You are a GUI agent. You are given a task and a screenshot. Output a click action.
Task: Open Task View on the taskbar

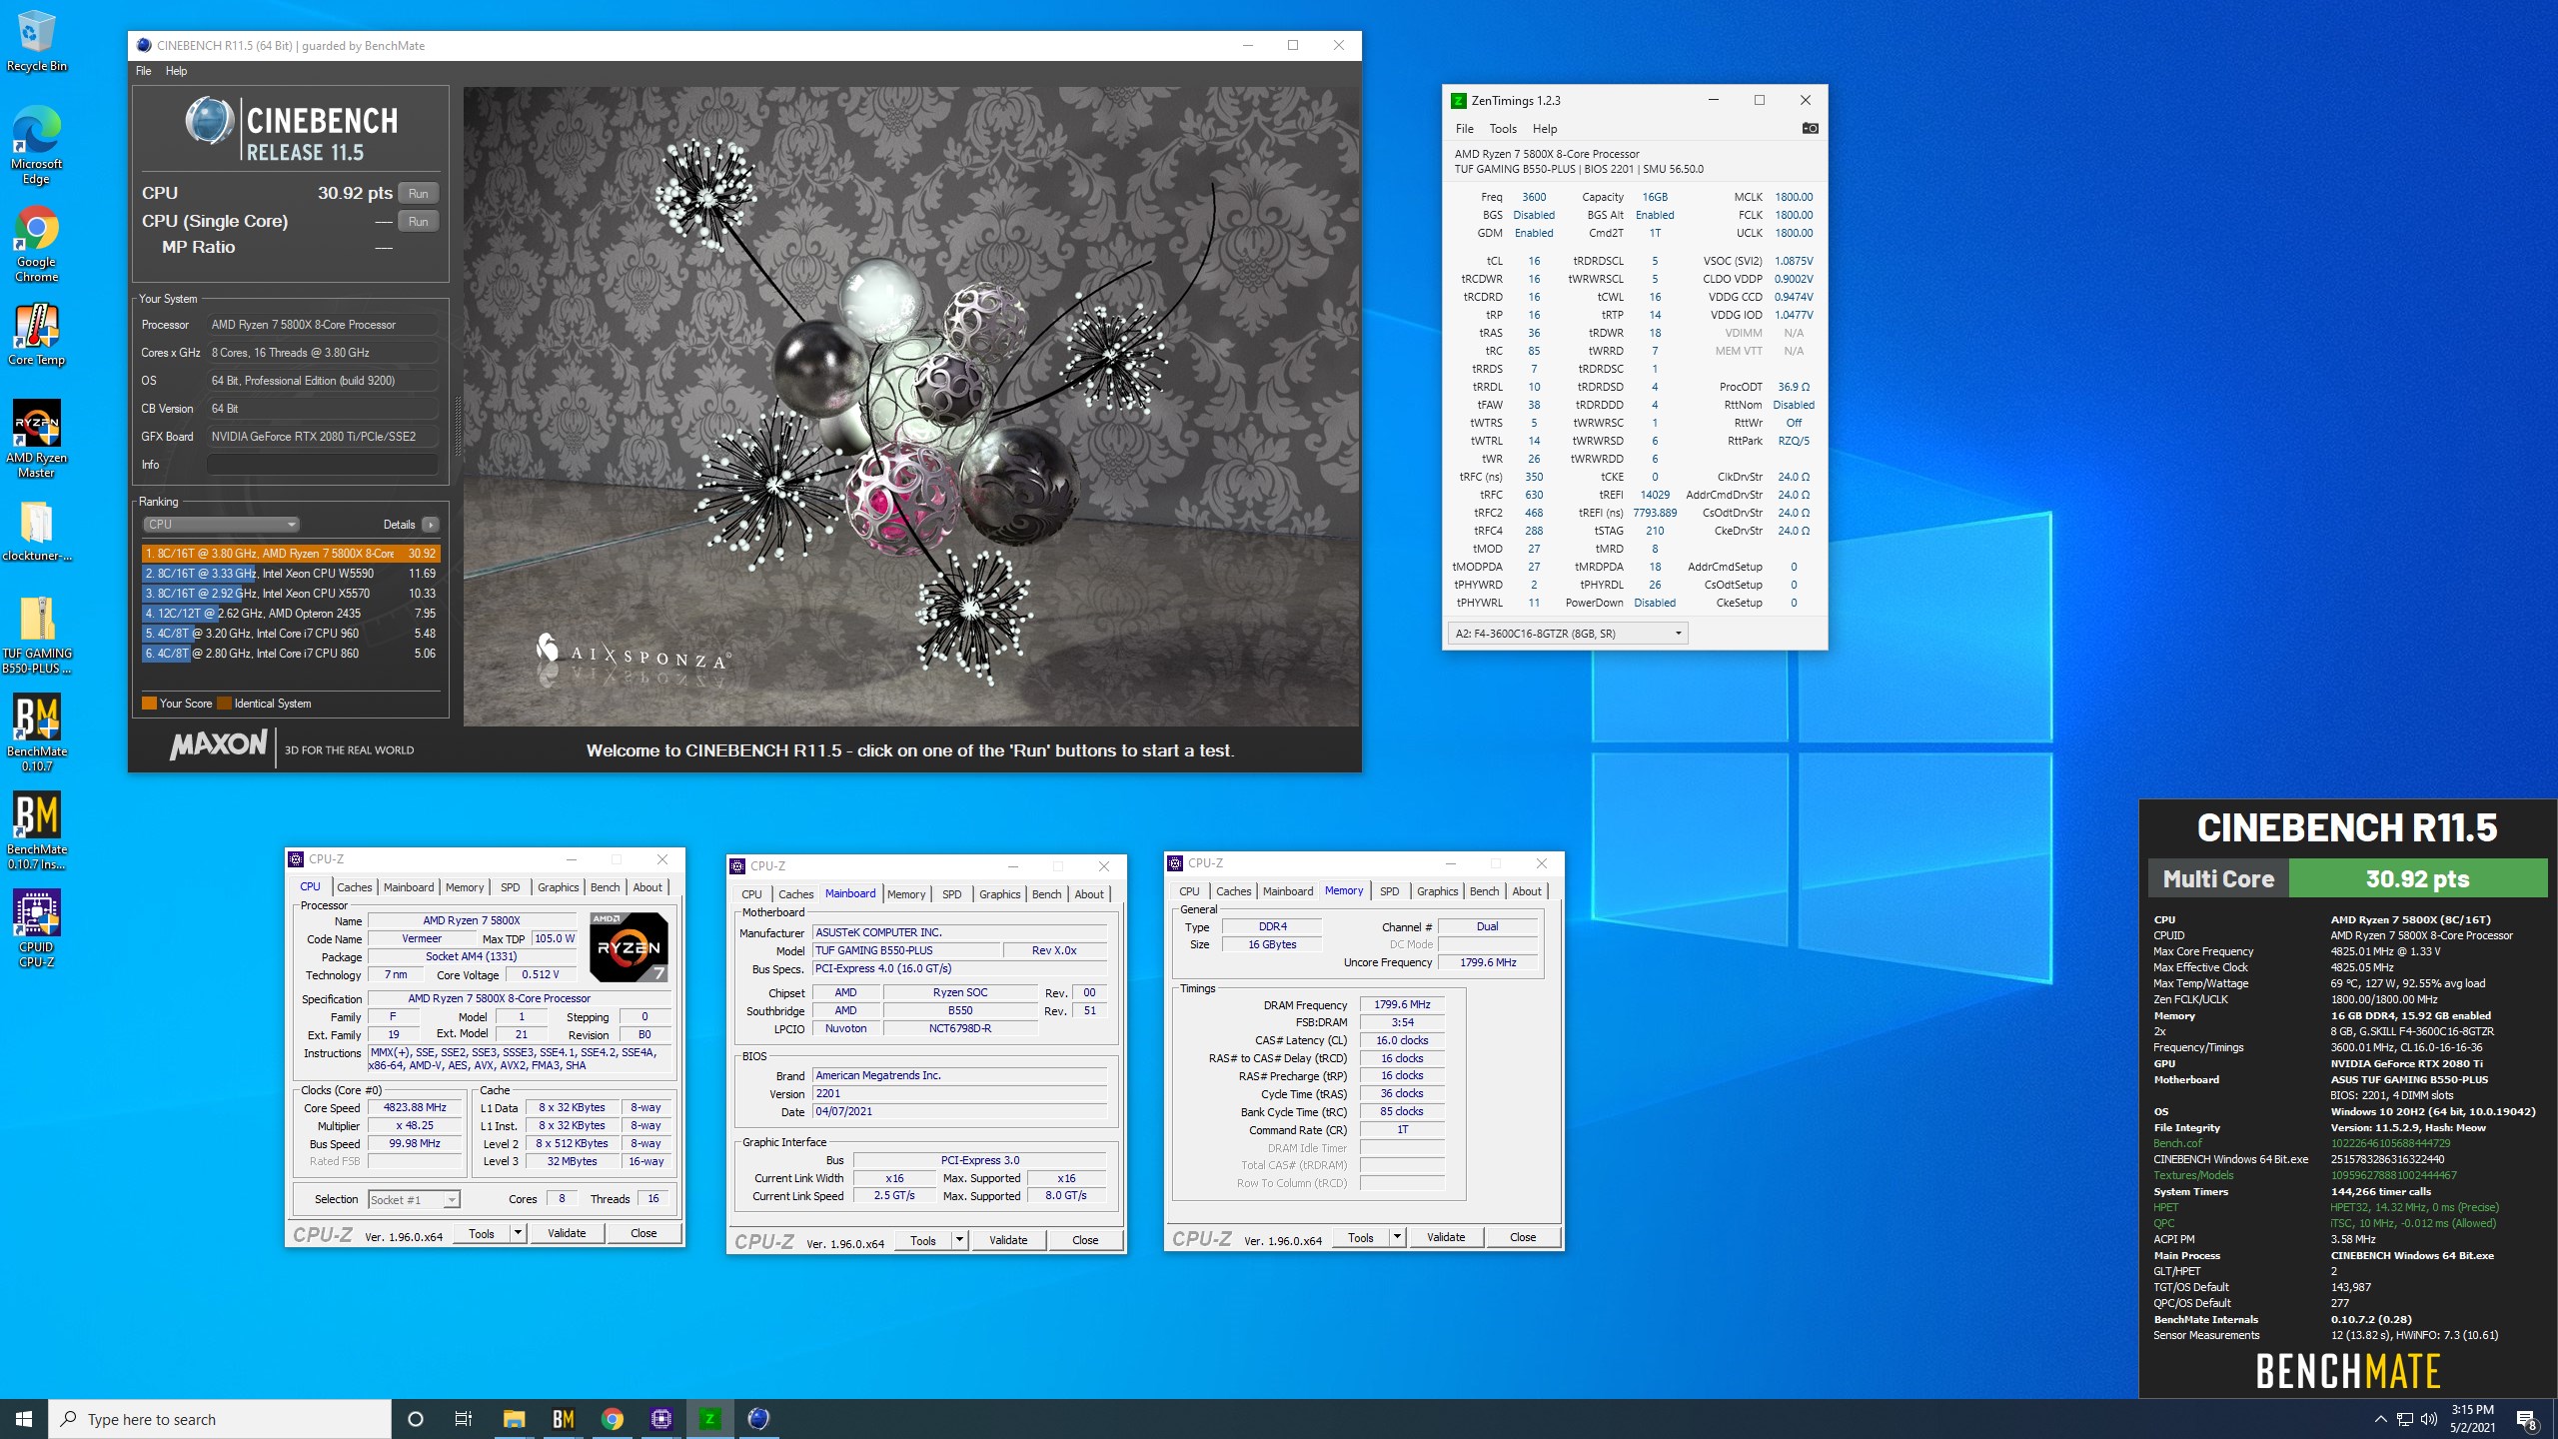[464, 1419]
